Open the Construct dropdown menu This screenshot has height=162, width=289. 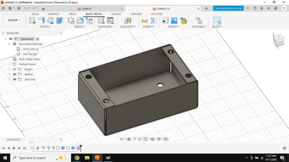pyautogui.click(x=128, y=27)
